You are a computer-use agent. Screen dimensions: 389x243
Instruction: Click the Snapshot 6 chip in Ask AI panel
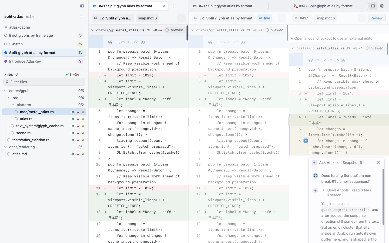pos(352,163)
